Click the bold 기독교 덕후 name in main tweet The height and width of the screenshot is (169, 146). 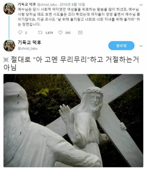(29, 42)
